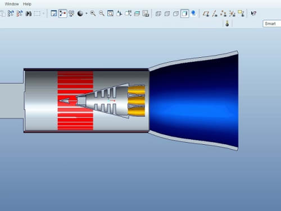Image resolution: width=281 pixels, height=211 pixels.
Task: Click the Repaint screen icon
Action: pos(54,13)
